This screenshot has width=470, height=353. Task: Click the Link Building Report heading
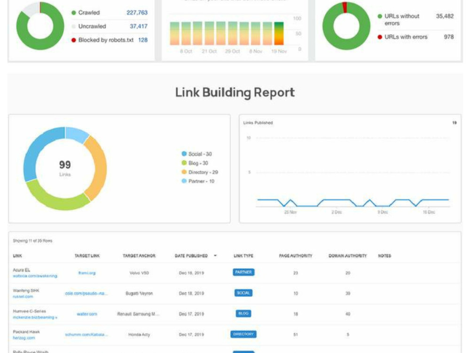pos(235,92)
